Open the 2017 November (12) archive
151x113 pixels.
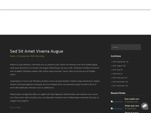tap(120, 86)
